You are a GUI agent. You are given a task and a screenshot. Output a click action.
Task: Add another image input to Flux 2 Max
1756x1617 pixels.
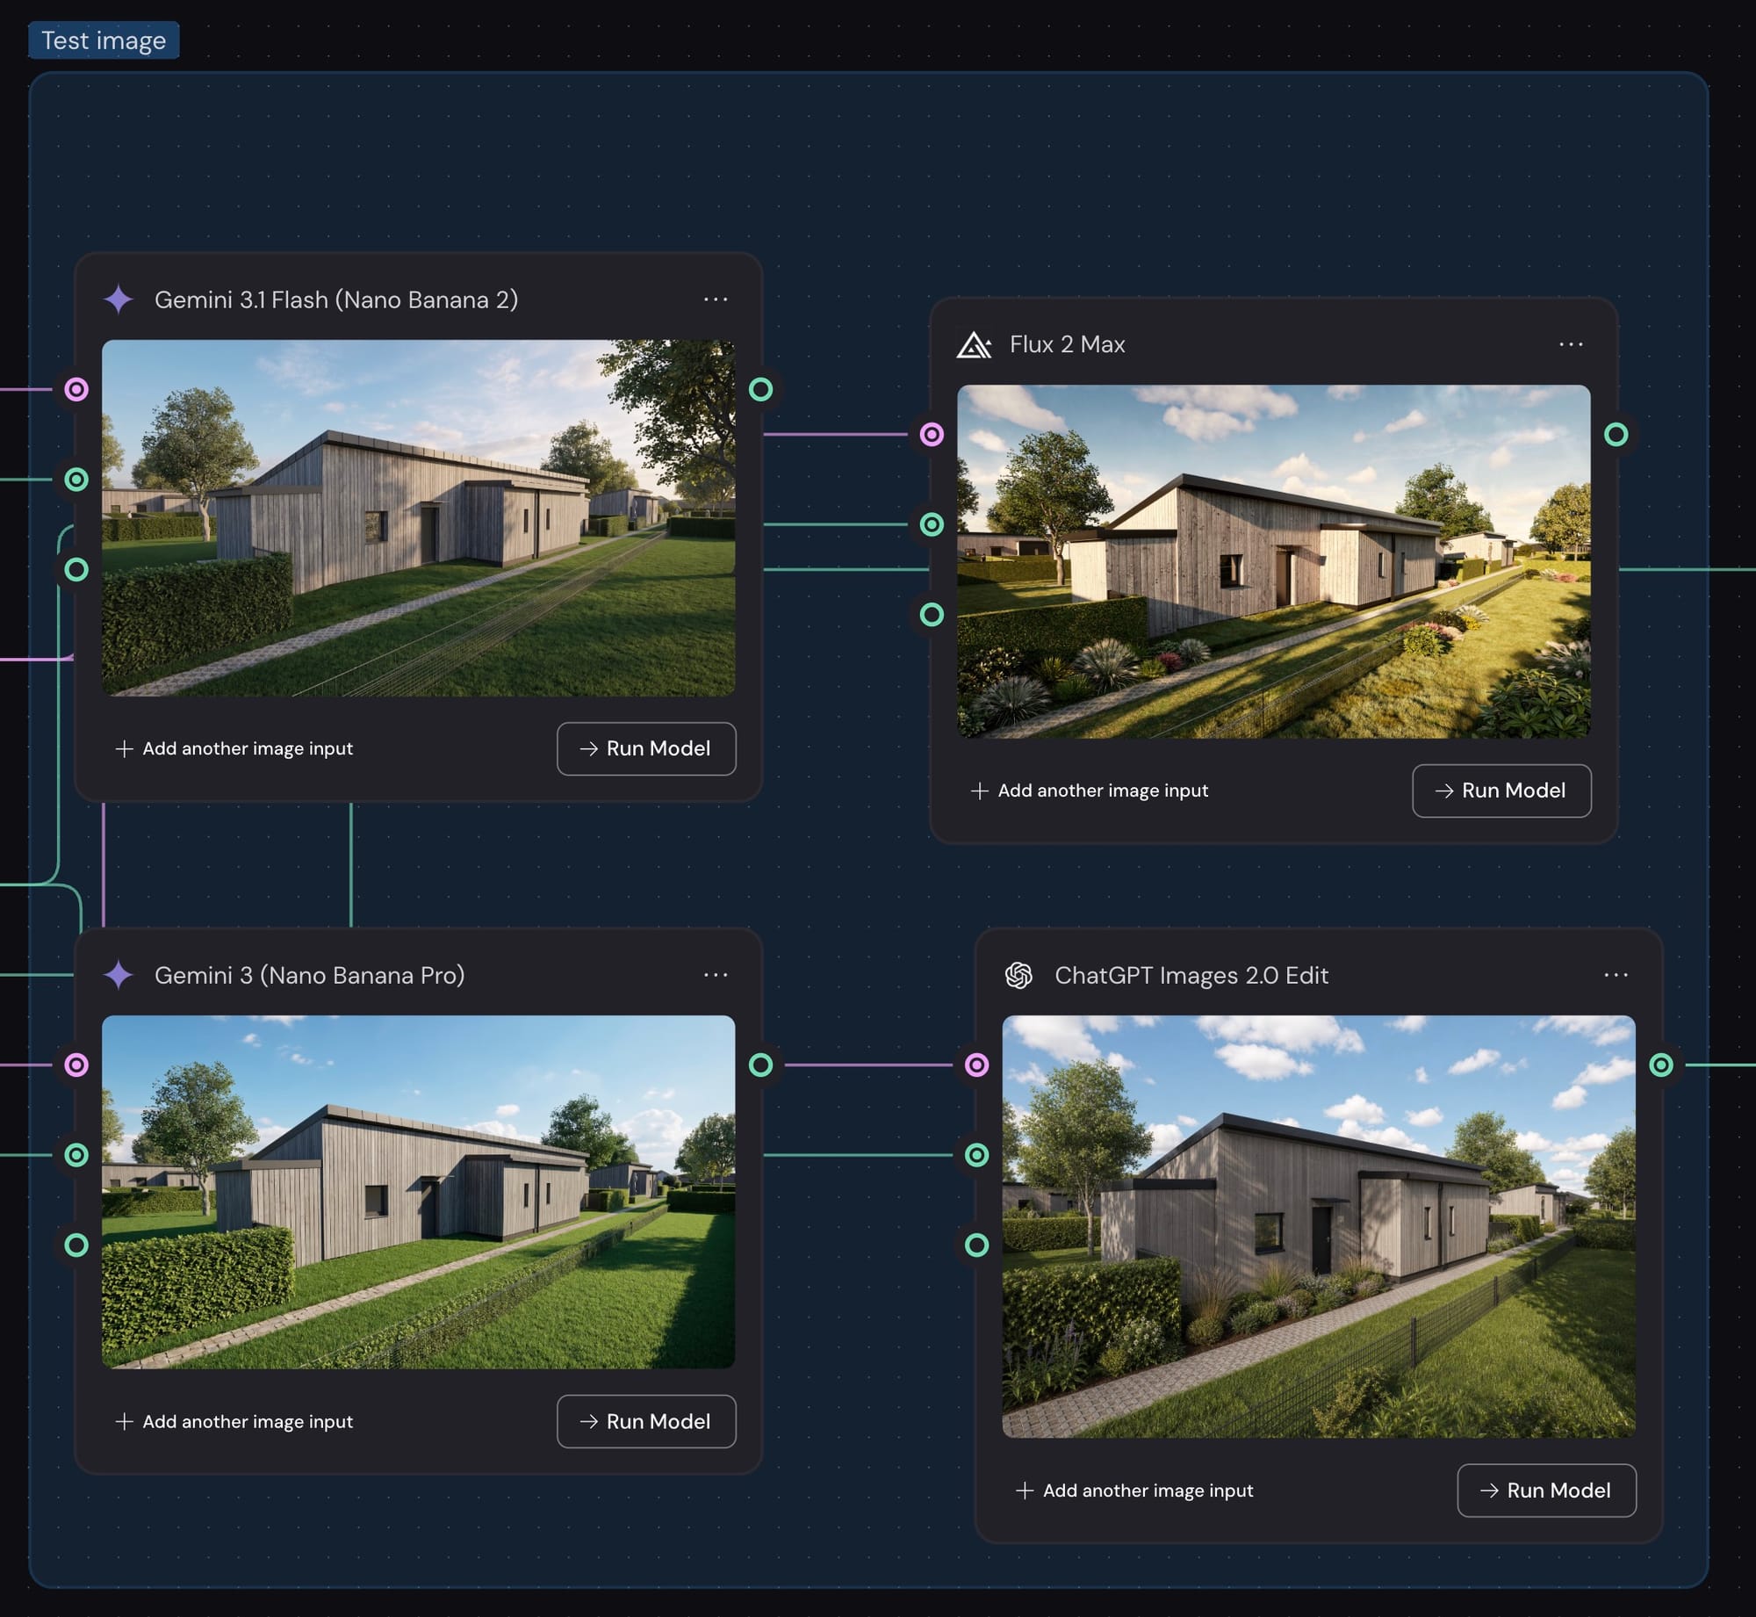click(x=1090, y=790)
